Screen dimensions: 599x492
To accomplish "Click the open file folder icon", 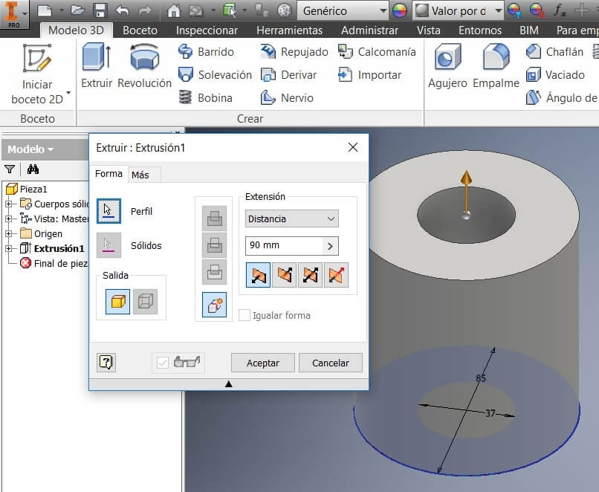I will (77, 10).
